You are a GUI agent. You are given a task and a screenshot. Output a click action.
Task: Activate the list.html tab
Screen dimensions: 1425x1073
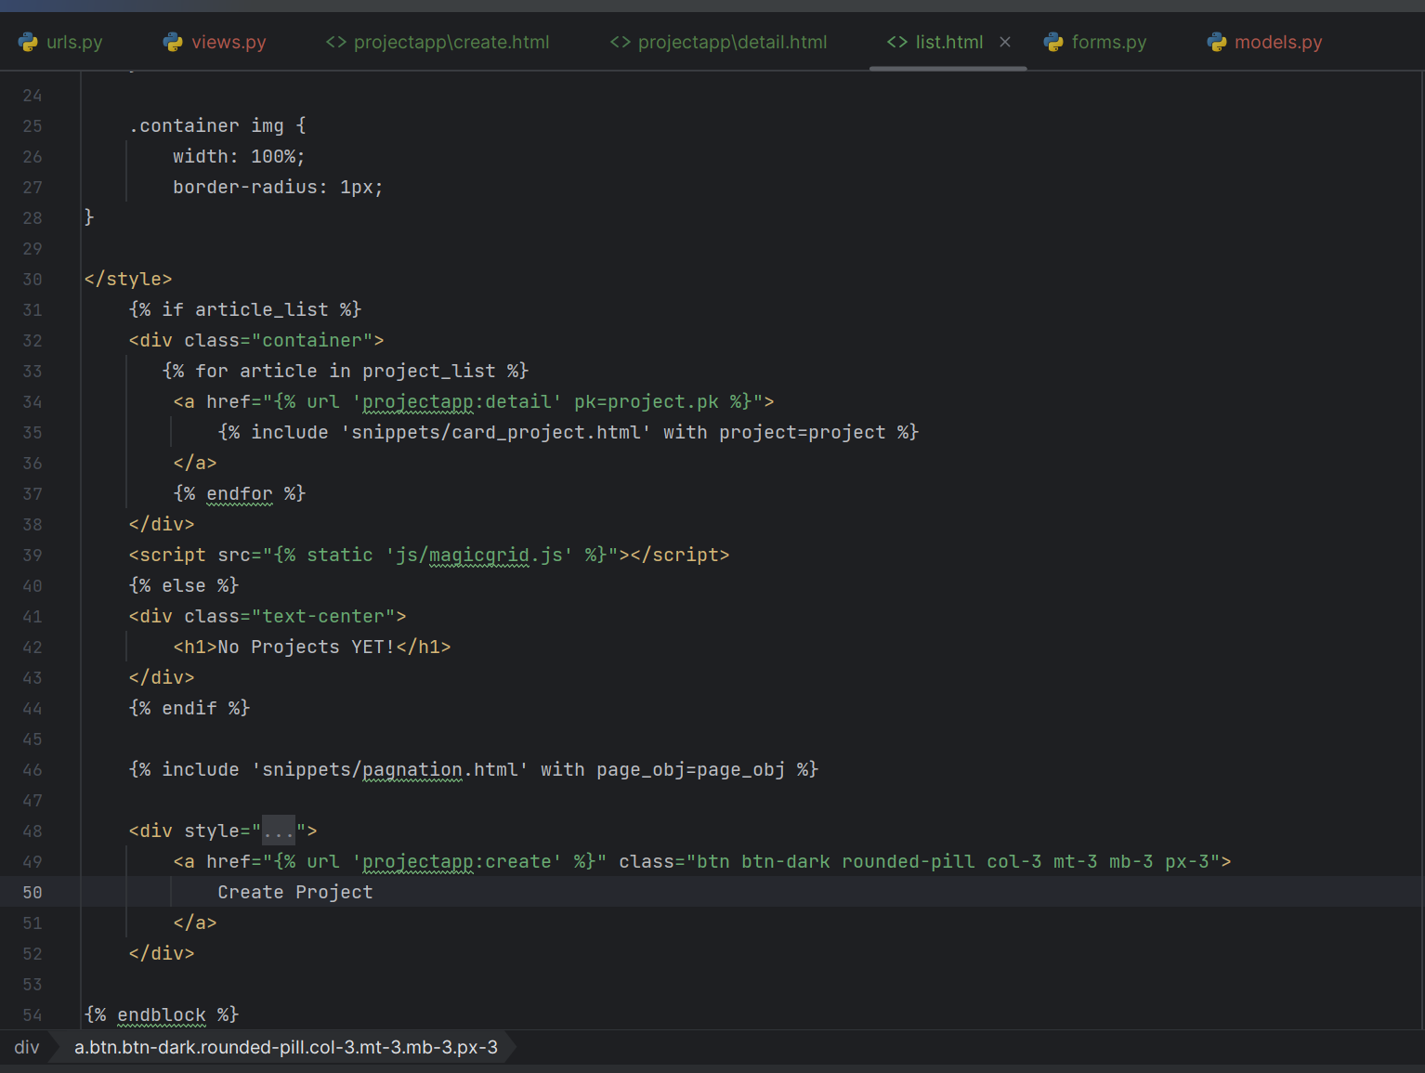click(948, 42)
